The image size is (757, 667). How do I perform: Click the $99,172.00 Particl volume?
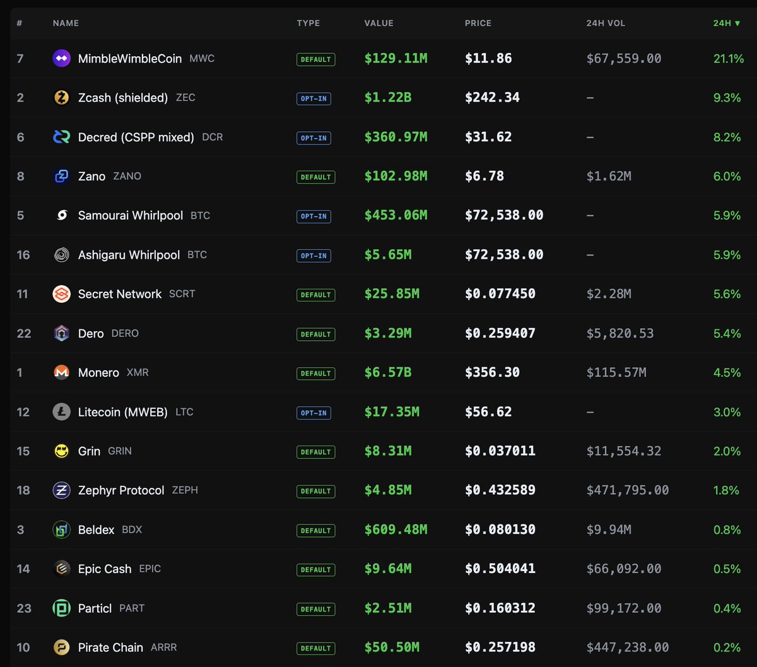(x=624, y=608)
